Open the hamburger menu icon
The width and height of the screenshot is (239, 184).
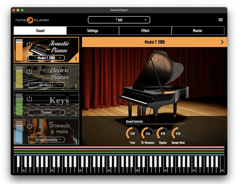[x=220, y=20]
